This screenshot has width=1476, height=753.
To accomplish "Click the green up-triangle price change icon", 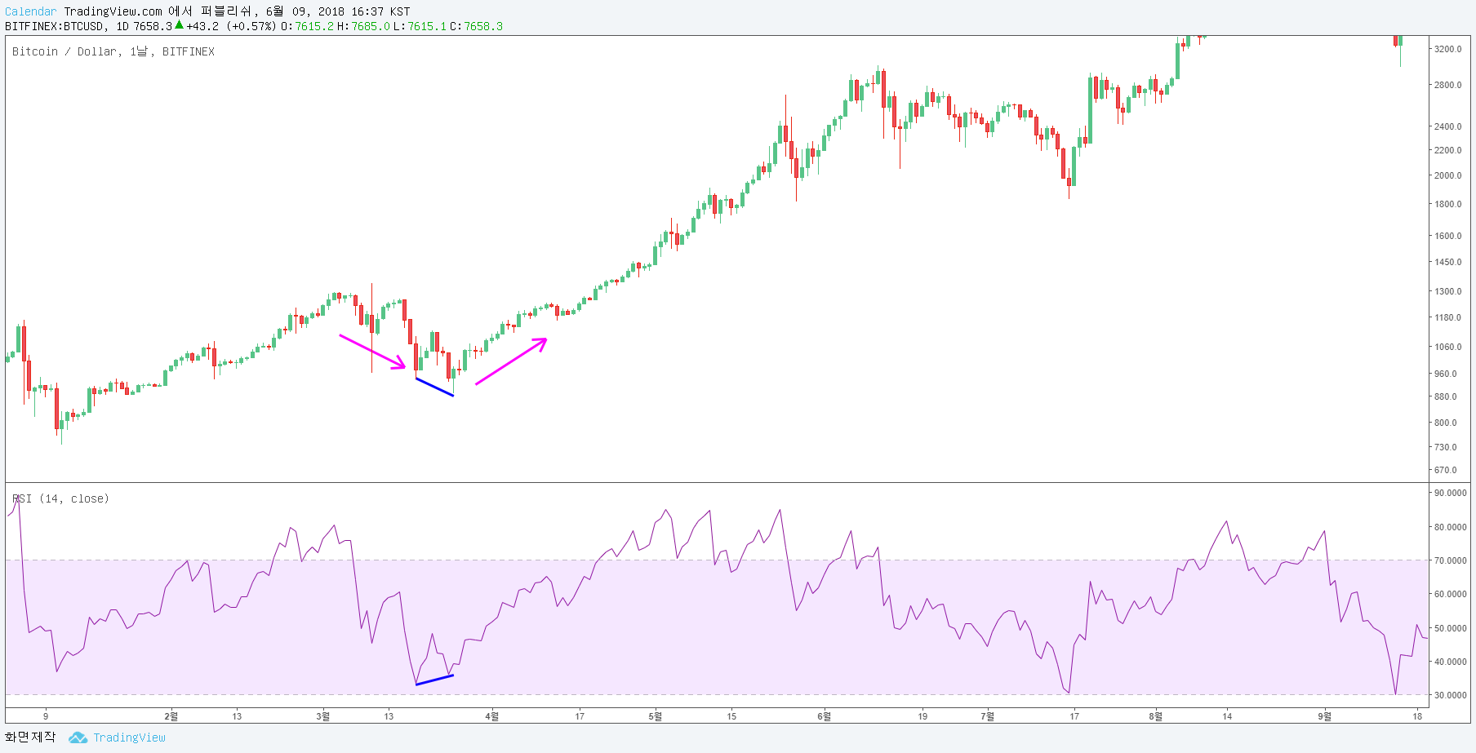I will (179, 25).
